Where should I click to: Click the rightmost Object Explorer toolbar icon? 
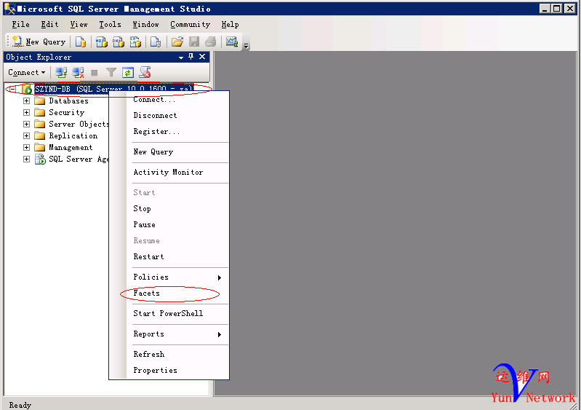click(145, 72)
